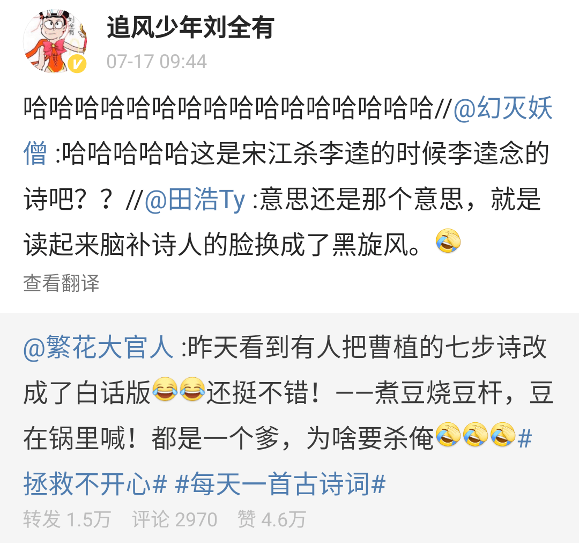Tap facepalm emoji after 黑旋风

click(x=448, y=241)
